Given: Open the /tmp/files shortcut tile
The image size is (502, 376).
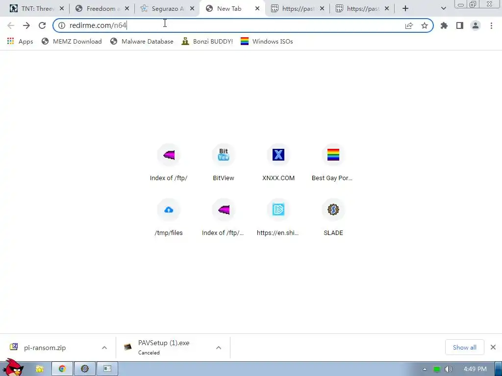Looking at the screenshot, I should [169, 218].
